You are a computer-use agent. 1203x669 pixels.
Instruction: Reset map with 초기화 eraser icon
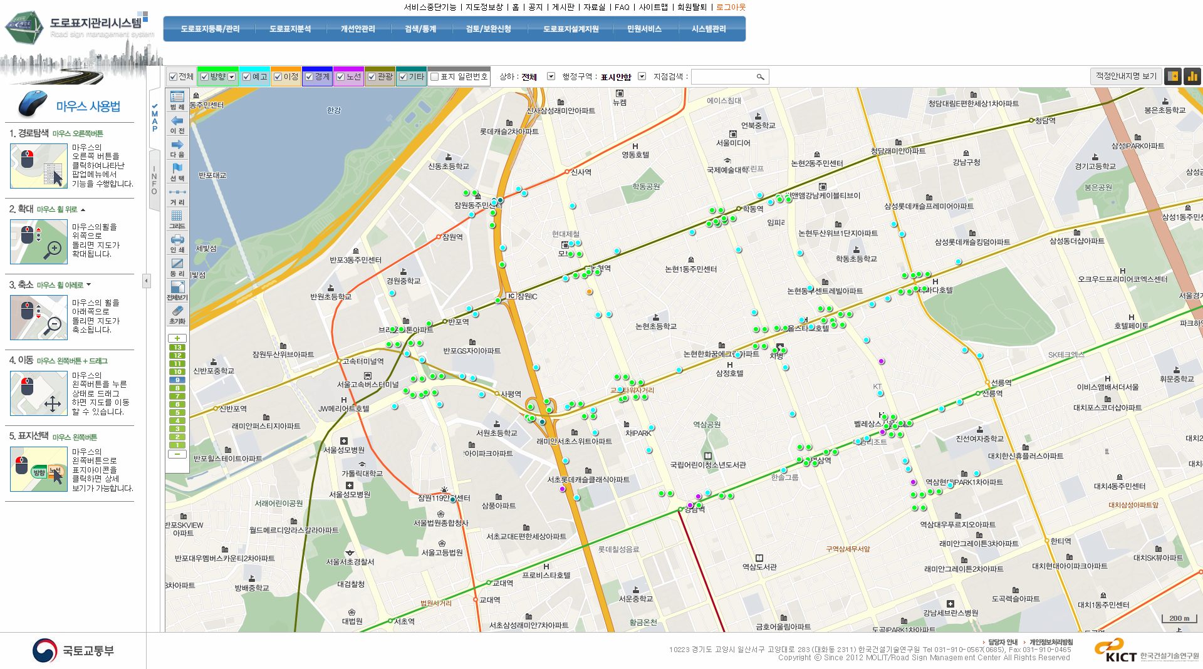click(177, 314)
